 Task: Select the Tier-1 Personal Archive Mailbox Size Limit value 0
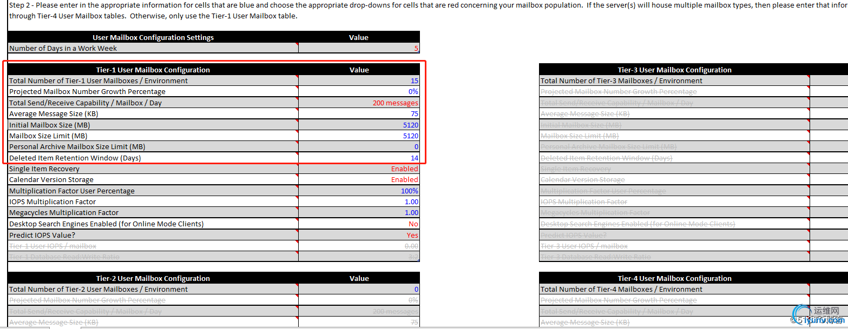pos(359,147)
